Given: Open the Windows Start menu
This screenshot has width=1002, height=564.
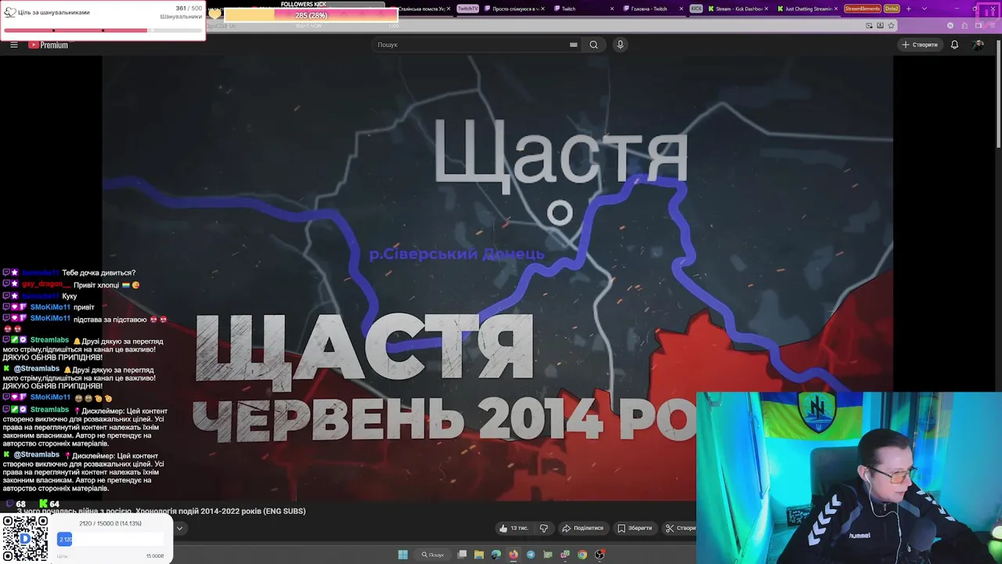Looking at the screenshot, I should (x=402, y=555).
